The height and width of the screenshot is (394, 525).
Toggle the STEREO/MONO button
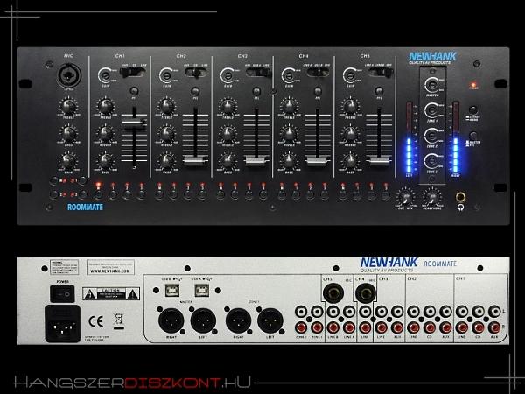coord(473,110)
